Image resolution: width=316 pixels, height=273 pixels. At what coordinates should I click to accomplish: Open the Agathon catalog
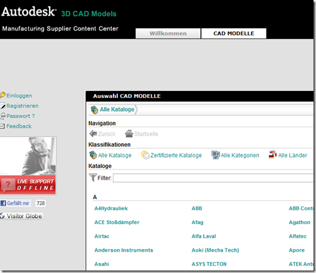[x=300, y=222]
